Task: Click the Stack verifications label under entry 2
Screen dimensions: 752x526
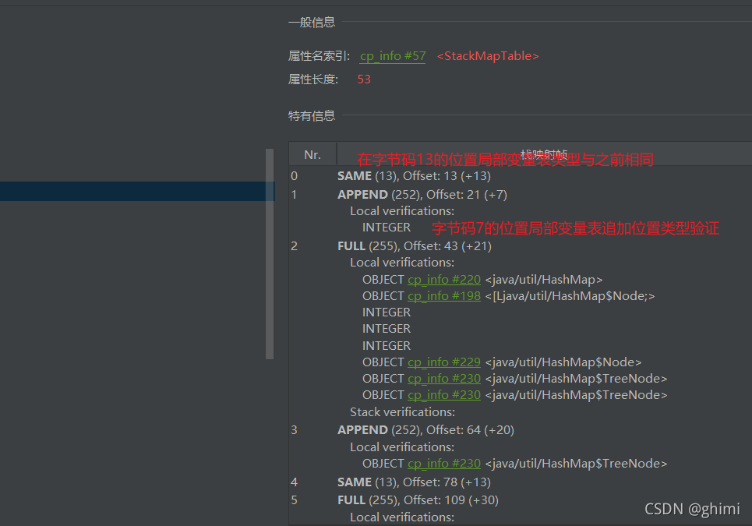Action: click(402, 411)
